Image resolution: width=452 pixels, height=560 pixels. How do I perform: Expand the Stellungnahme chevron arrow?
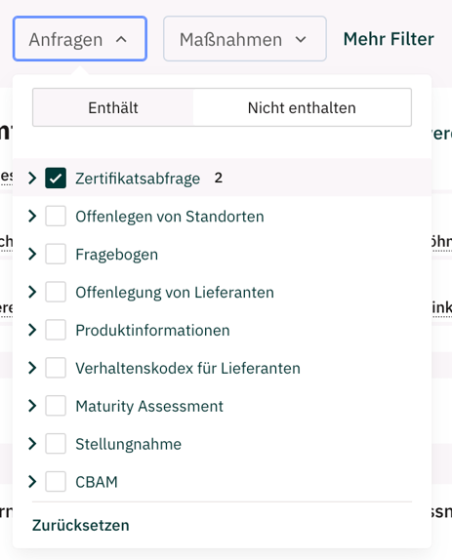point(32,444)
